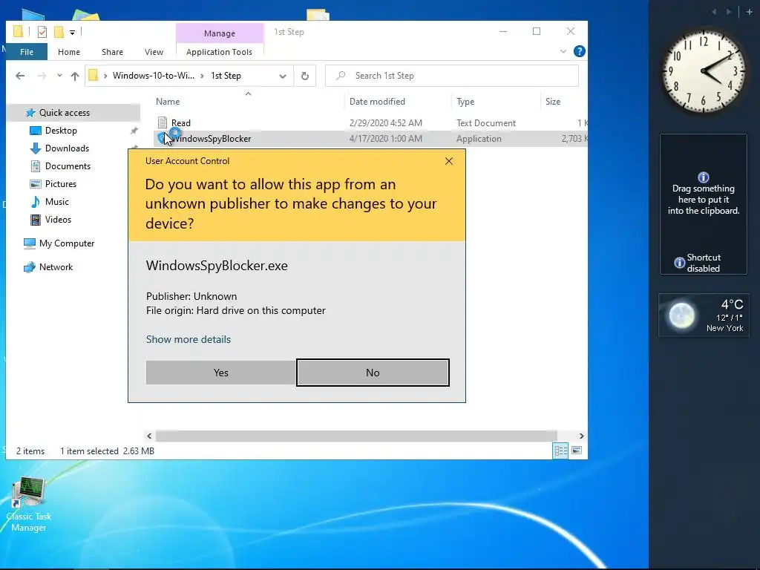Image resolution: width=760 pixels, height=570 pixels.
Task: Click the New York weather gadget
Action: tap(704, 315)
